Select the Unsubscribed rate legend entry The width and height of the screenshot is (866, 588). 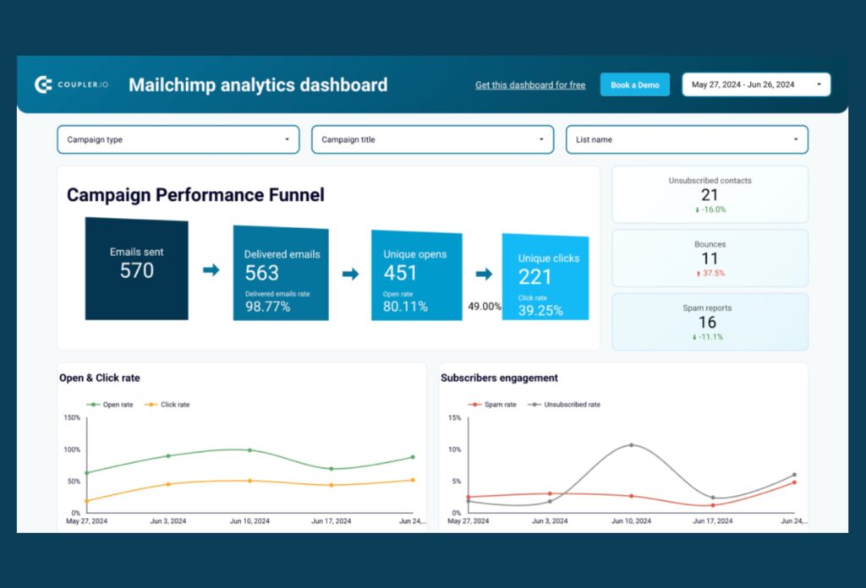click(564, 405)
